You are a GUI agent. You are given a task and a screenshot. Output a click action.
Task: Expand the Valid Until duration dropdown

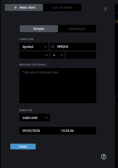pyautogui.click(x=35, y=118)
